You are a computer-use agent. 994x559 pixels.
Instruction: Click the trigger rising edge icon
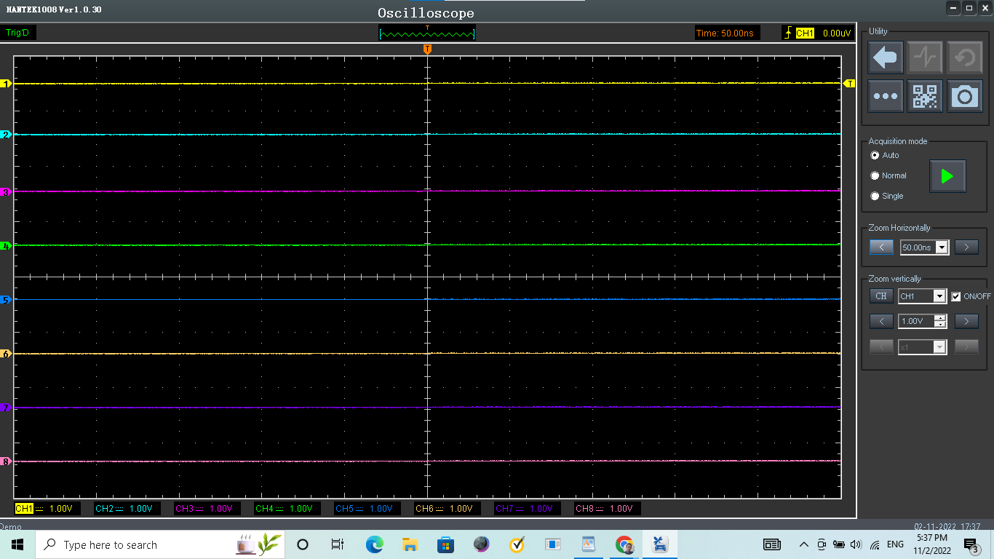coord(787,33)
